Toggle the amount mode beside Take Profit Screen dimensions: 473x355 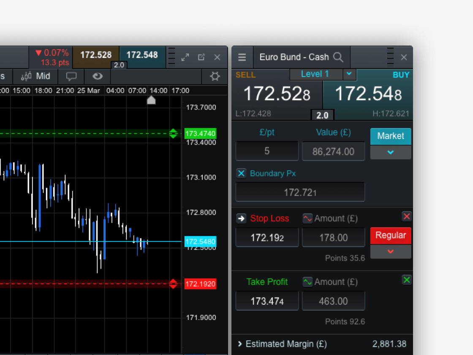tap(307, 281)
